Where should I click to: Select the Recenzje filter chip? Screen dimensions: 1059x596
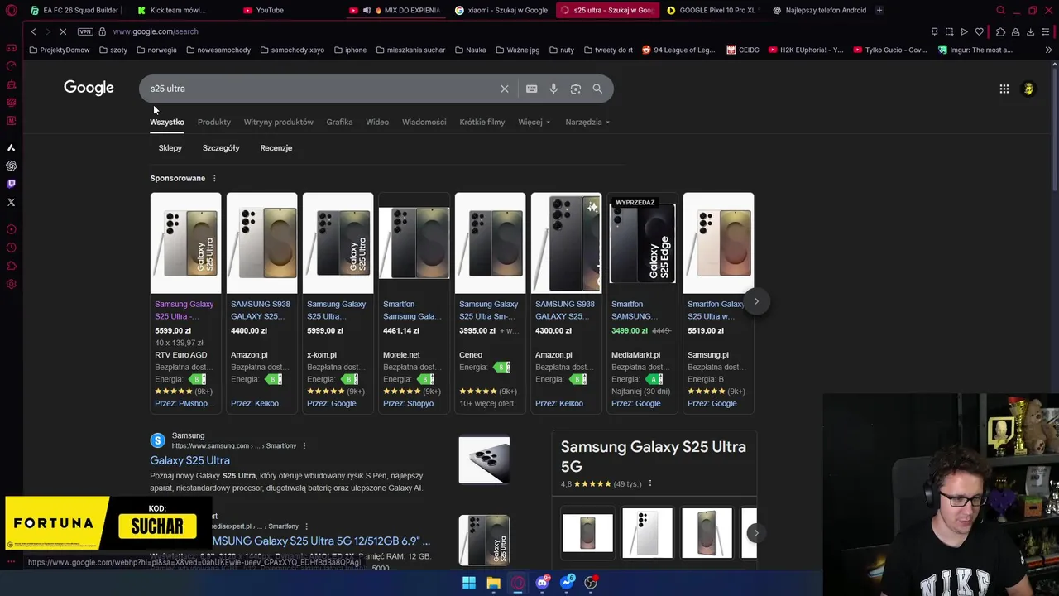click(x=276, y=148)
